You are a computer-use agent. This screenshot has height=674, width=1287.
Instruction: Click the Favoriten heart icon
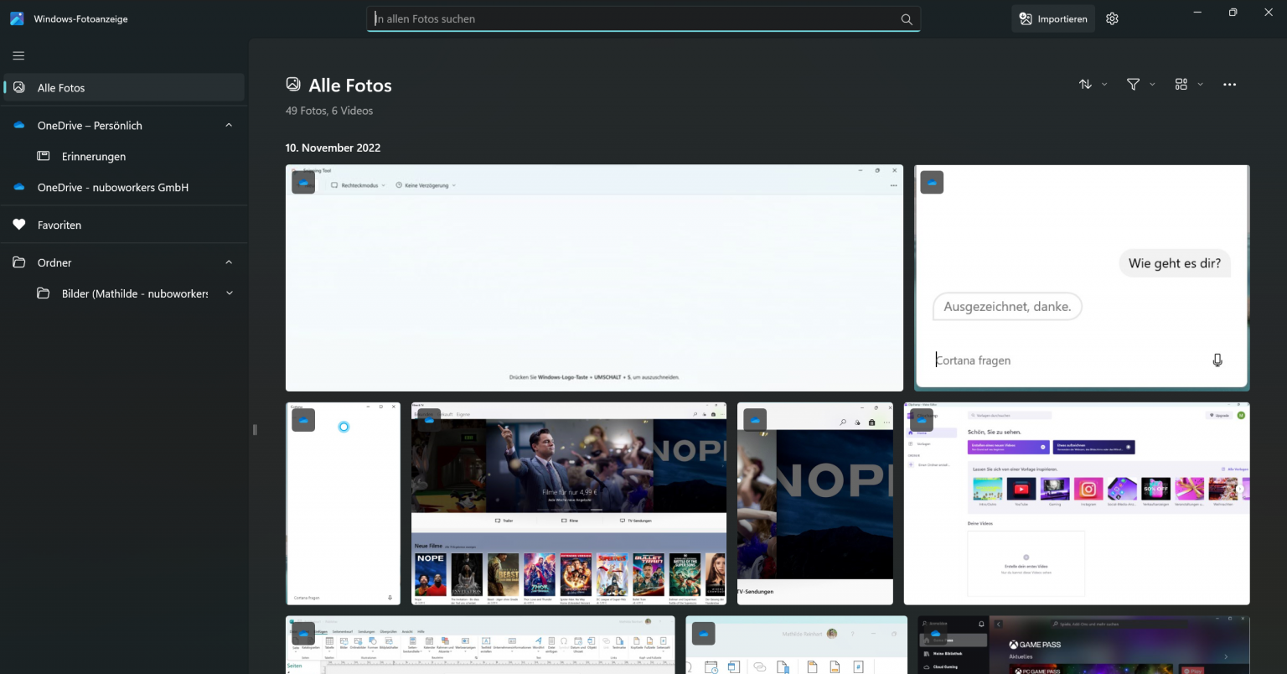coord(18,225)
